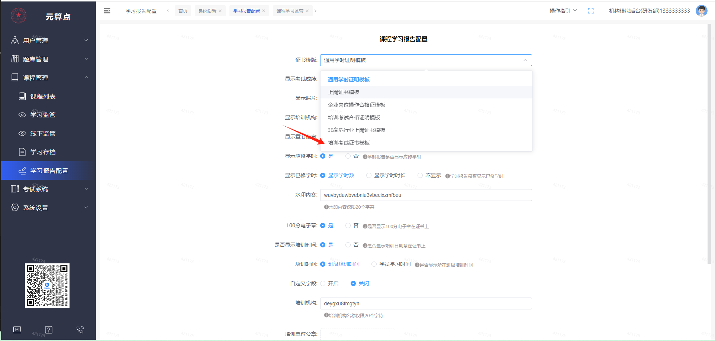This screenshot has width=715, height=341.
Task: Expand the 考试系统 menu chevron
Action: pyautogui.click(x=86, y=189)
